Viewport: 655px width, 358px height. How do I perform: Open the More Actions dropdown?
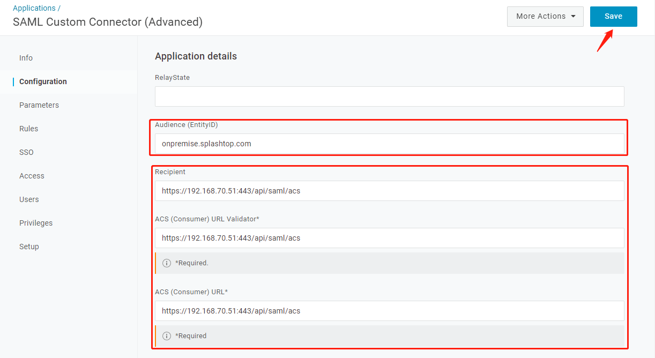(x=545, y=17)
